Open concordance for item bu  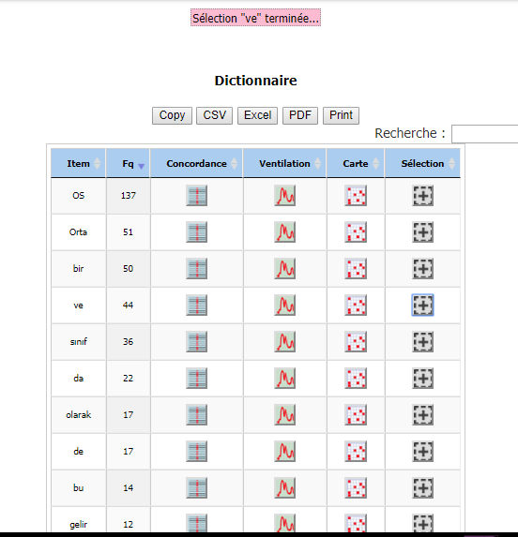[196, 488]
